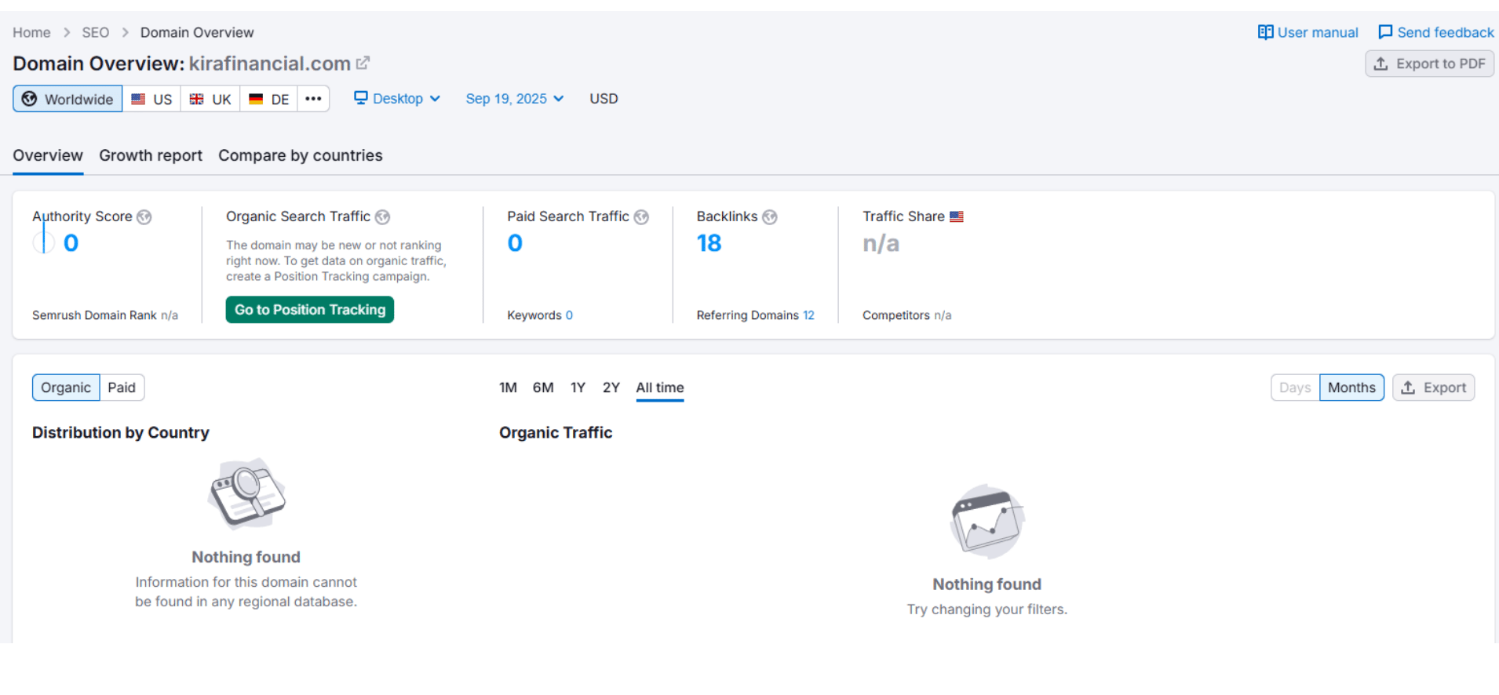Click the magnifier illustration under Distribution by Country
Image resolution: width=1499 pixels, height=695 pixels.
click(246, 494)
